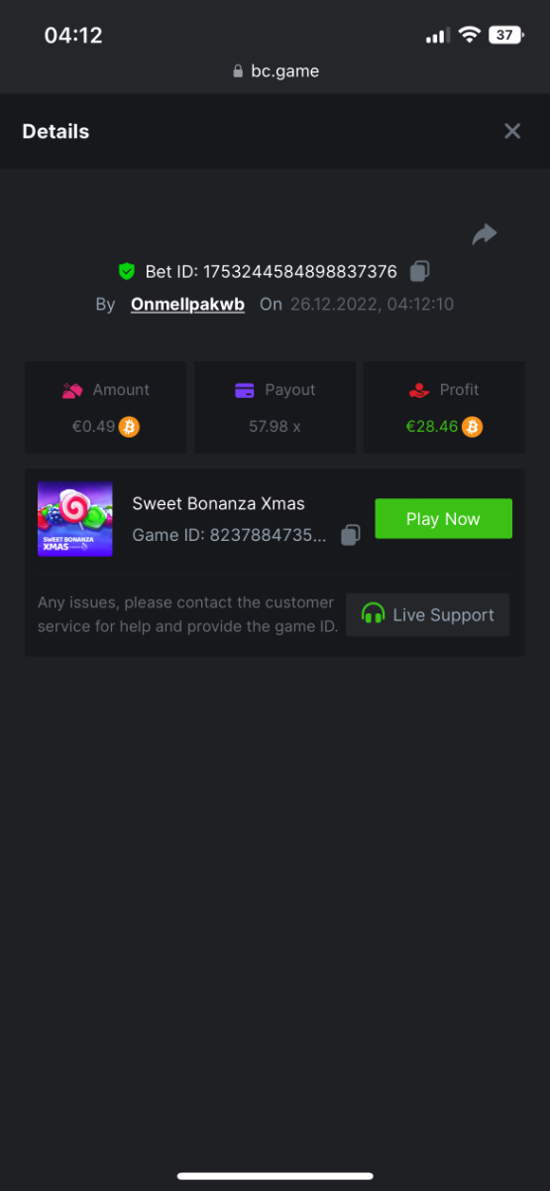Tap the green verified shield icon
Viewport: 550px width, 1191px height.
tap(127, 271)
